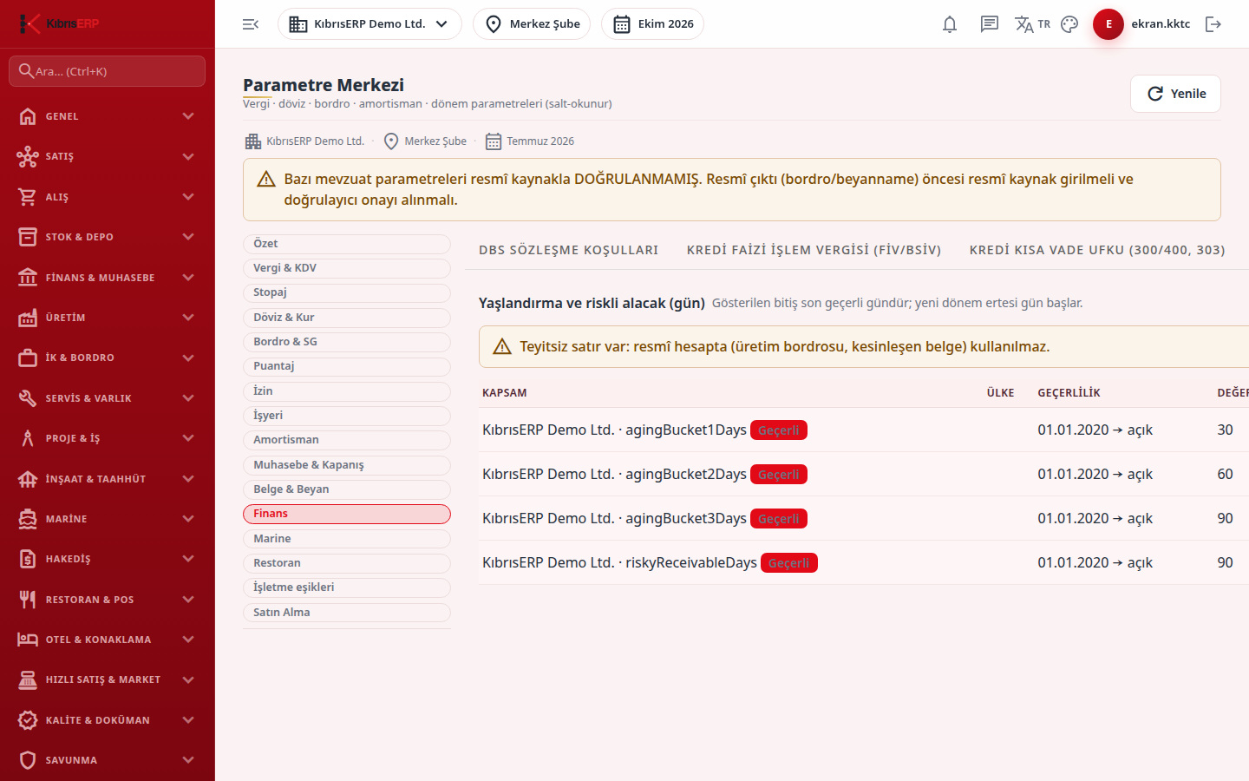This screenshot has width=1249, height=781.
Task: Expand the Proje & İş menu chevron
Action: (x=188, y=438)
